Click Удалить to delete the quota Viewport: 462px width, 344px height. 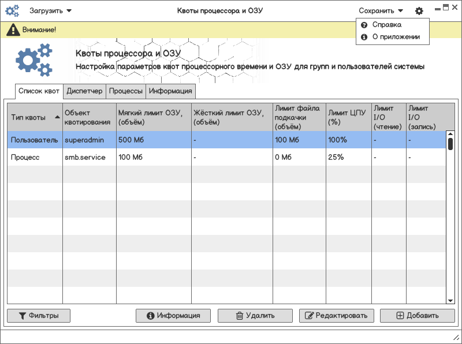click(255, 316)
